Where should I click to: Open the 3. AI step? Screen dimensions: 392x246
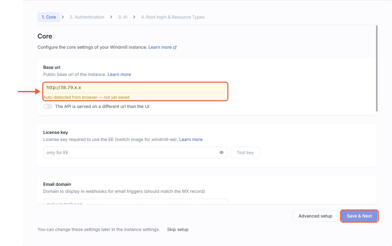click(123, 17)
